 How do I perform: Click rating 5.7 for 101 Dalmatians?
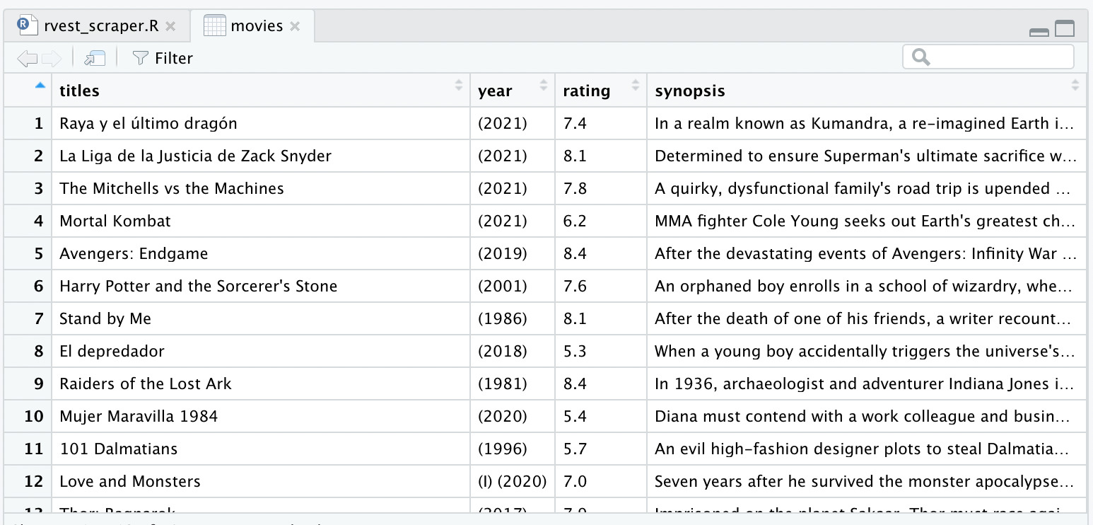coord(601,449)
